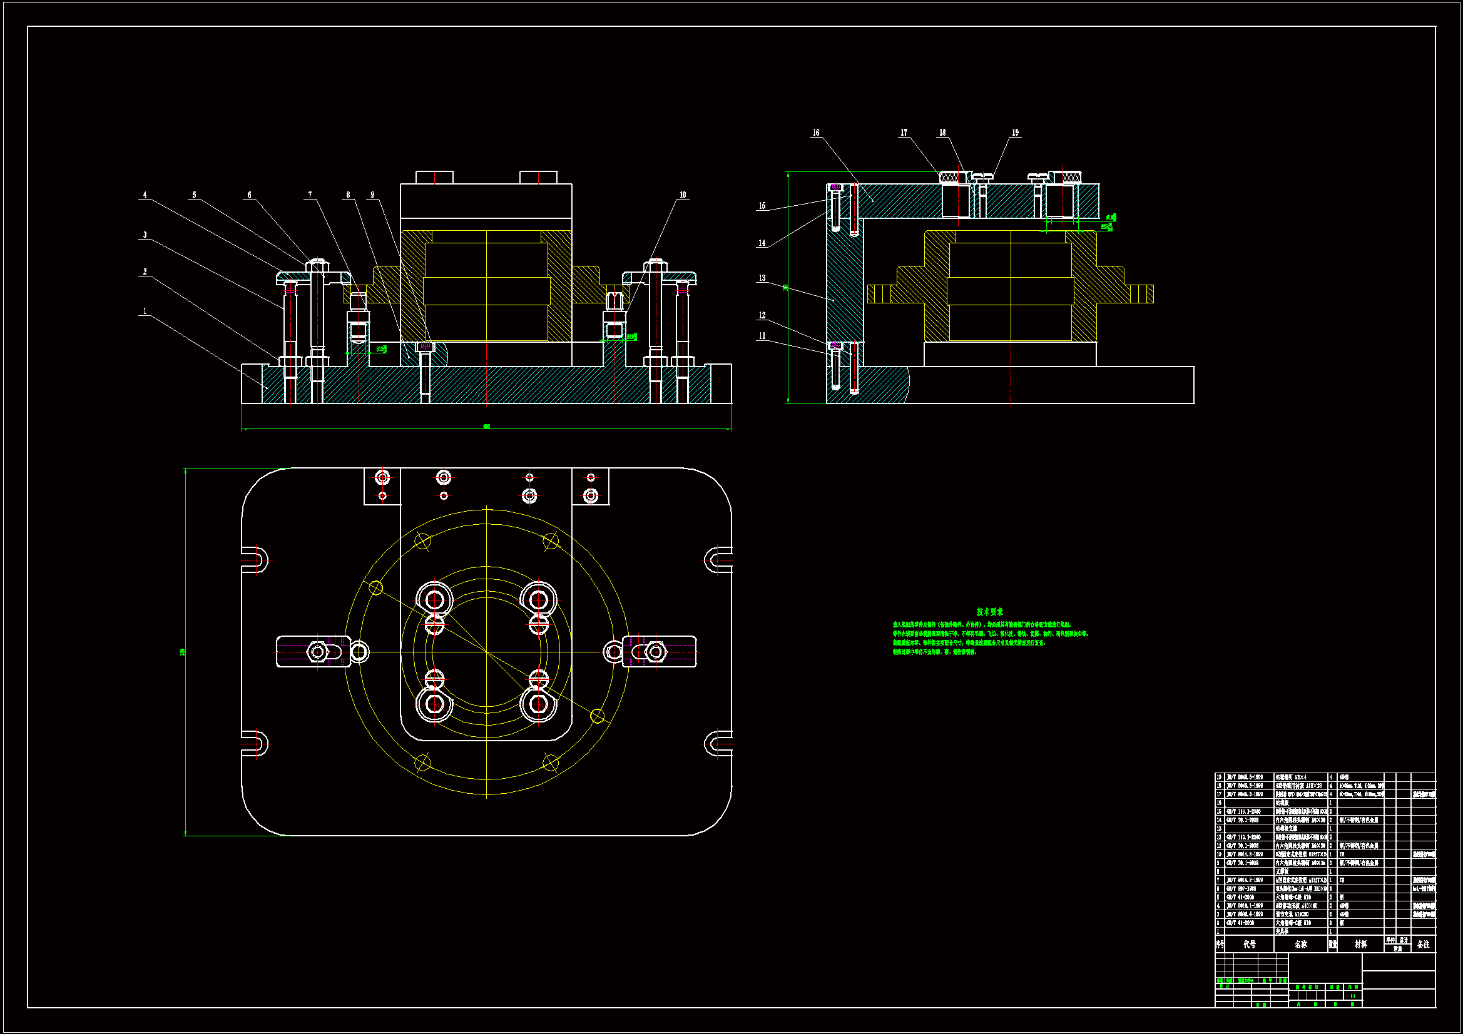The image size is (1463, 1034).
Task: Click callout number 10 in front view
Action: 683,195
